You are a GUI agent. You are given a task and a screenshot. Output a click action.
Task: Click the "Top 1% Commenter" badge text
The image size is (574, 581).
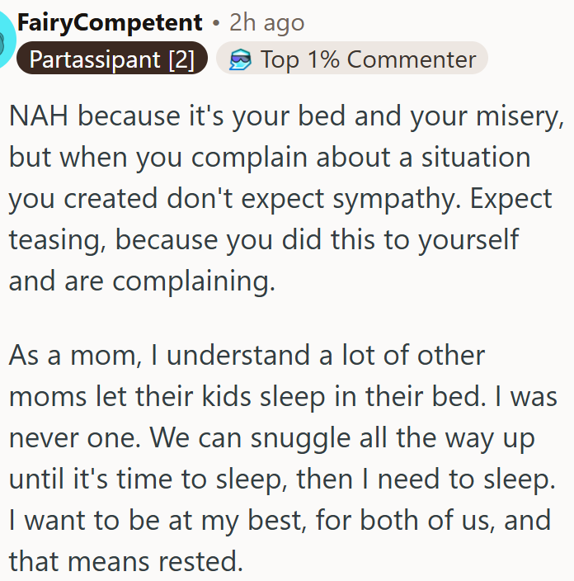pos(368,59)
